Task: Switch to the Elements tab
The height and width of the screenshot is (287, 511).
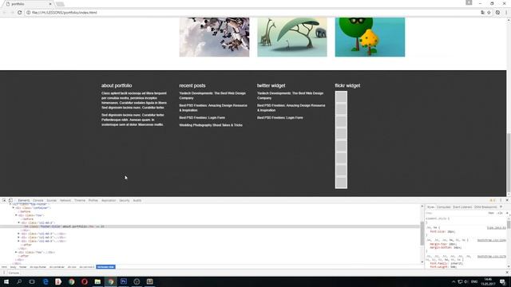Action: click(24, 200)
